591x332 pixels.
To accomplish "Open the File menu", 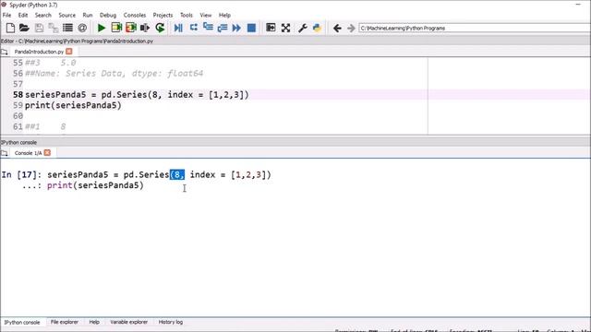I will pyautogui.click(x=6, y=15).
